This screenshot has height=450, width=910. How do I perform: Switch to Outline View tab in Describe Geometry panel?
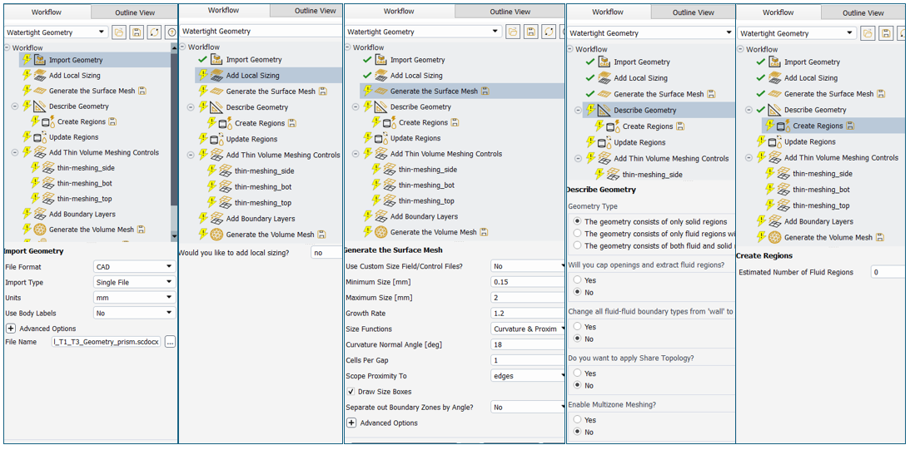point(693,12)
